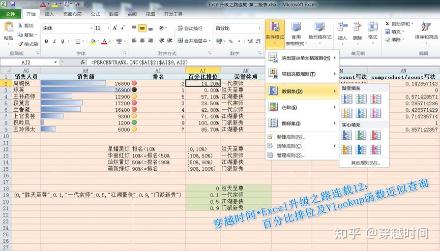Increase font size with the larger A icon

115,28
